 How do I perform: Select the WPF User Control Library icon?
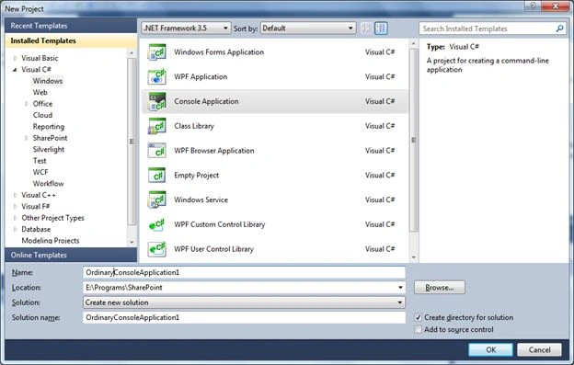156,249
